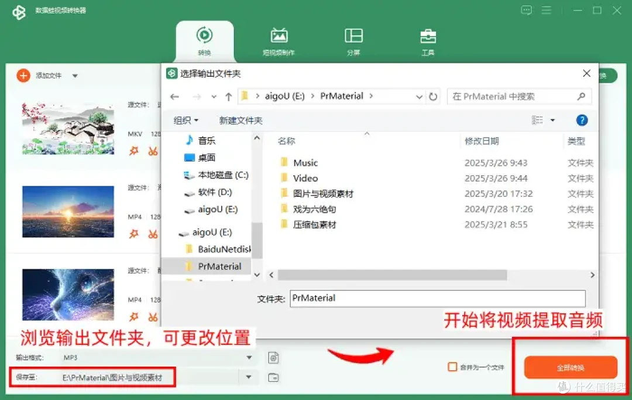Toggle 合并为一个文件 checkbox

pos(452,367)
